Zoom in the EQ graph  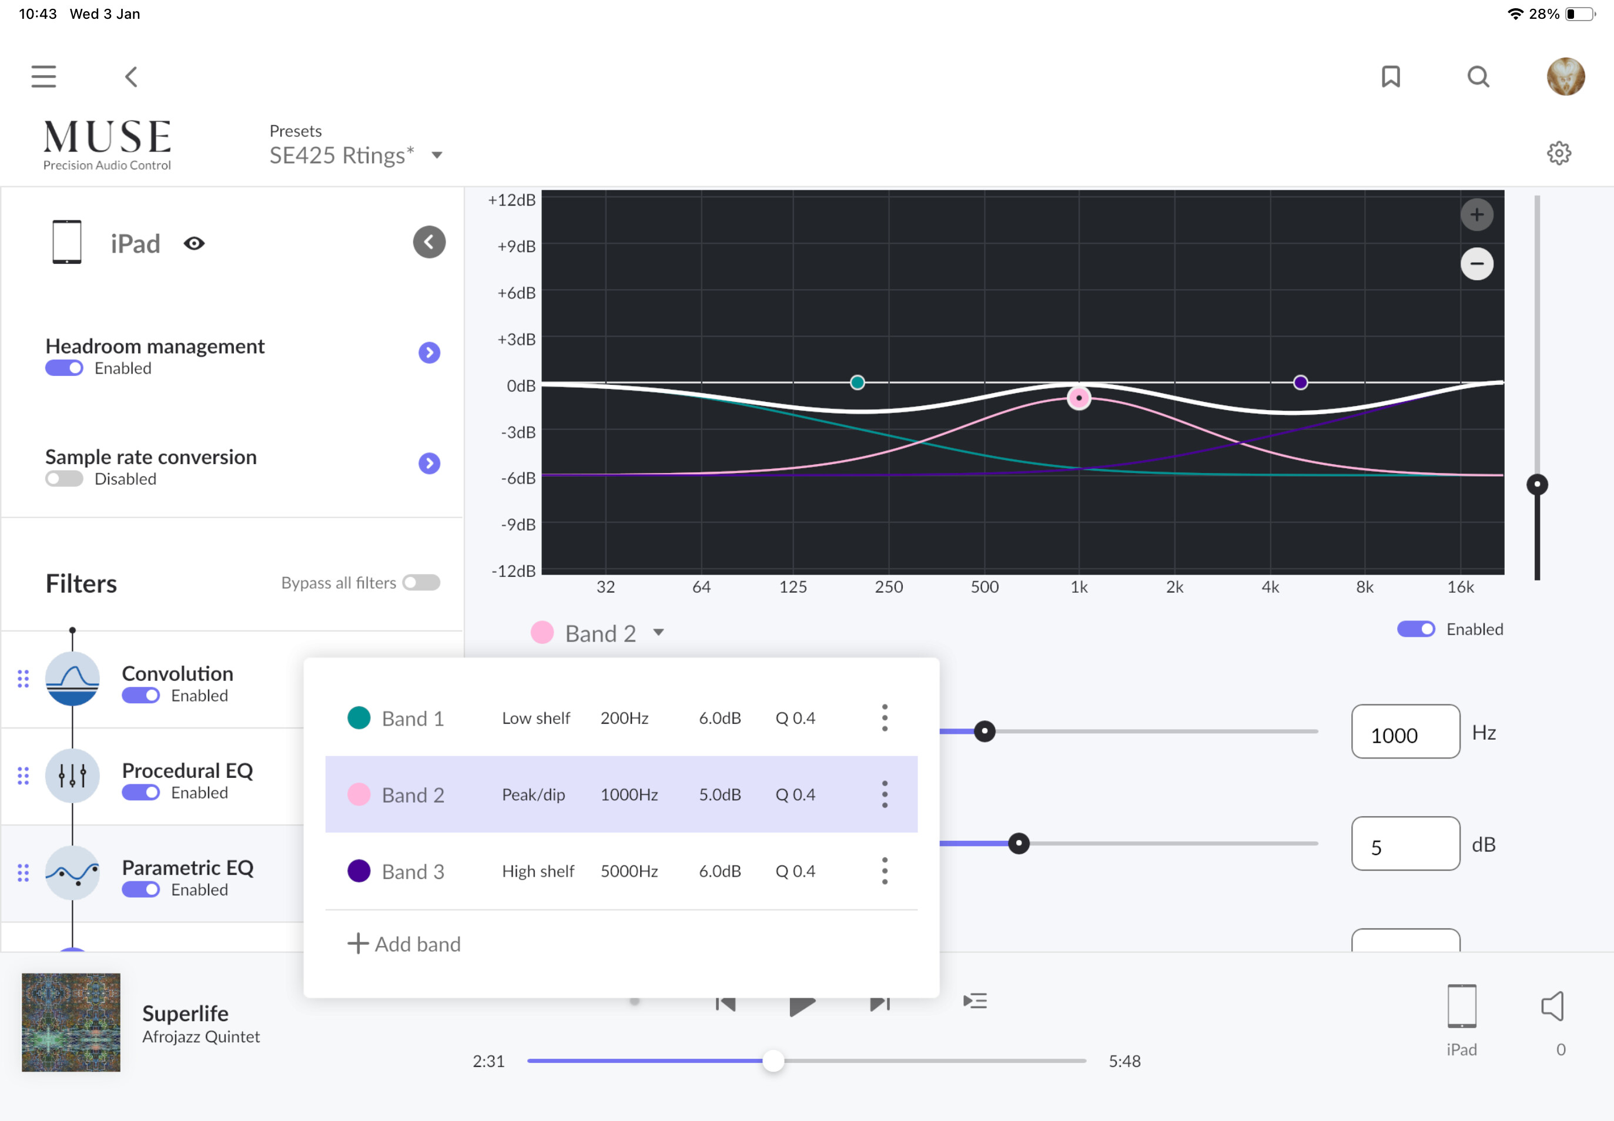tap(1476, 214)
